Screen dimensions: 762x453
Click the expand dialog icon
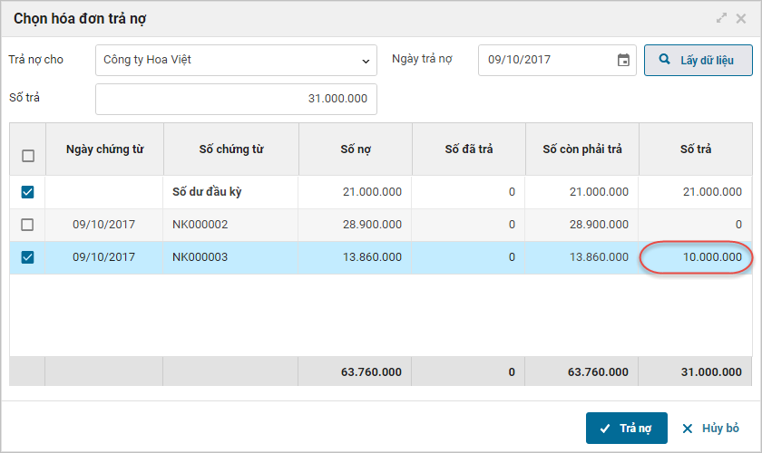[x=722, y=18]
